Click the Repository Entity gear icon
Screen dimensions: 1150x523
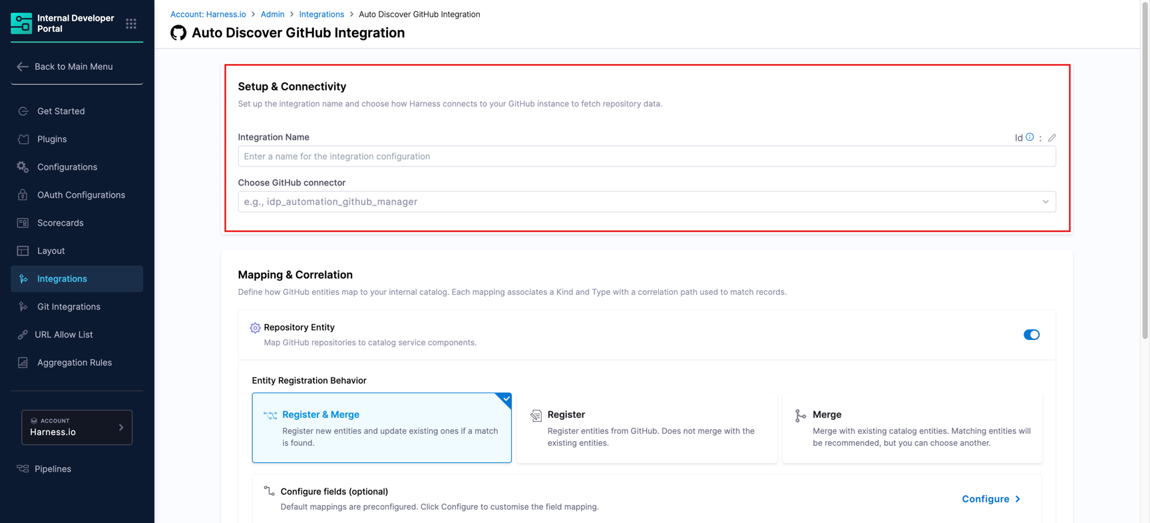coord(255,327)
